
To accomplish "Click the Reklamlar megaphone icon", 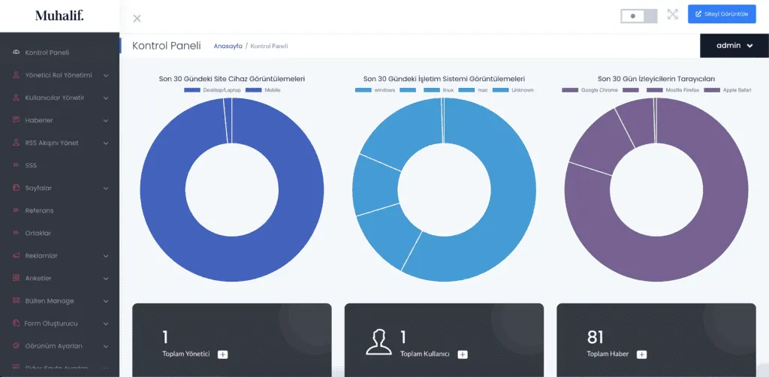I will tap(17, 255).
